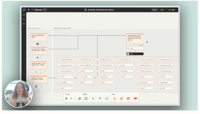Screen dimensions: 200x114
Task: Add a decision diamond shape
Action: pos(93,98)
